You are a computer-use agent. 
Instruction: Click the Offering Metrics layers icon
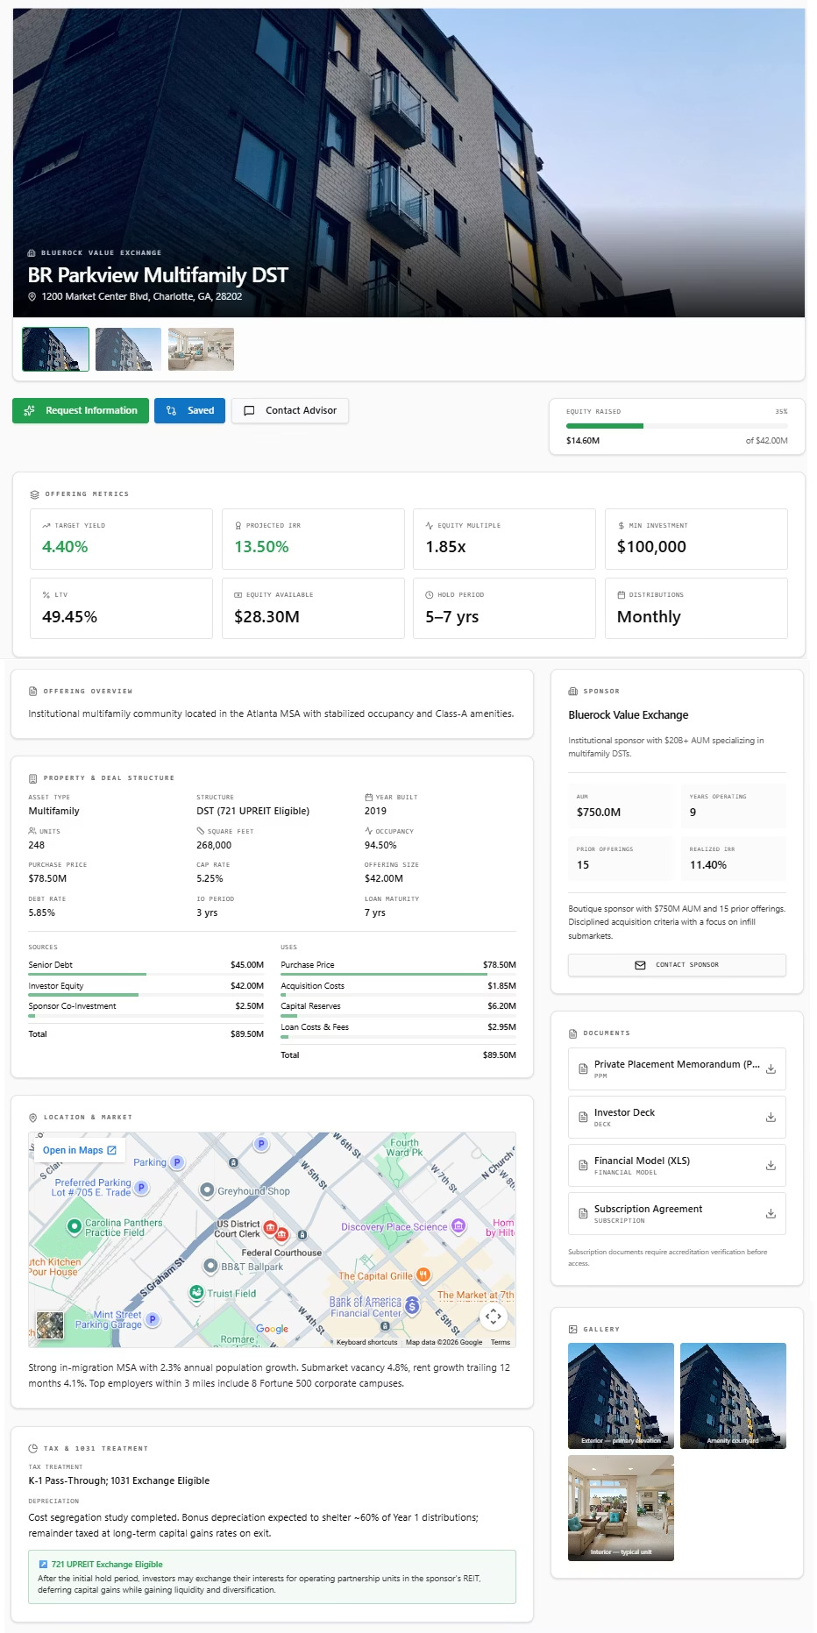point(34,494)
